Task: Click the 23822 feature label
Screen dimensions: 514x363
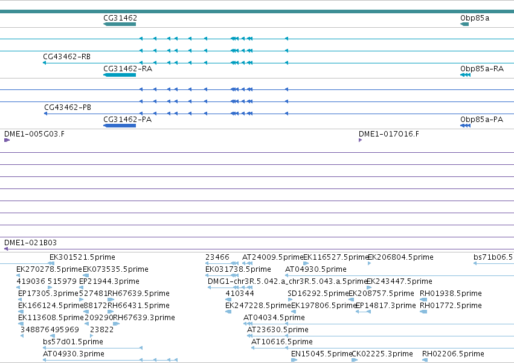Action: click(x=101, y=330)
